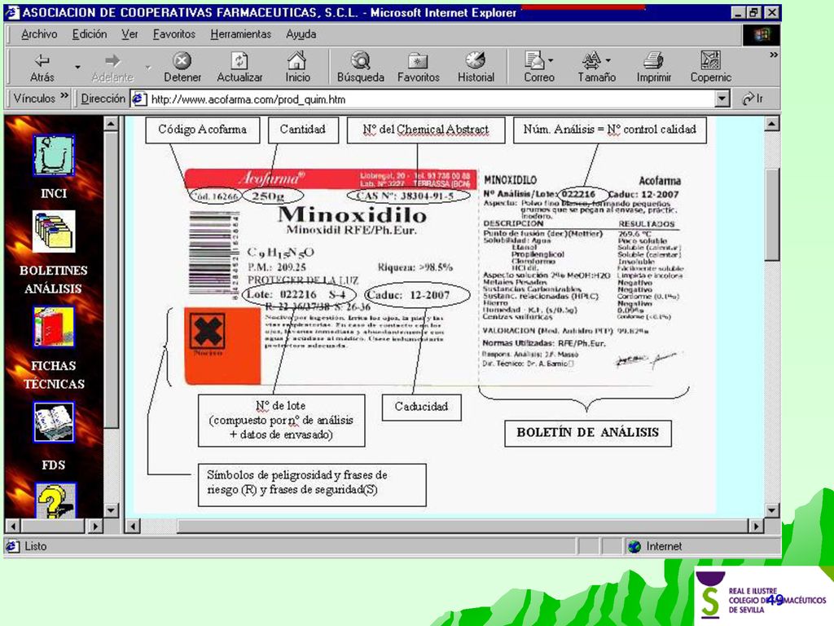Open the address bar dropdown list
Image resolution: width=834 pixels, height=626 pixels.
(x=722, y=99)
